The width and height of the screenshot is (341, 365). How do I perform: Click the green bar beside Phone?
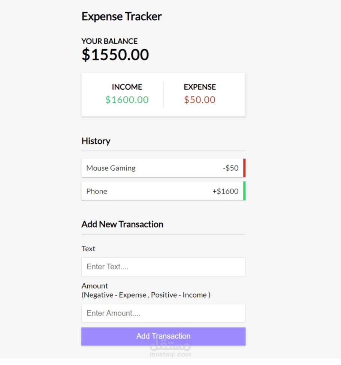click(244, 191)
